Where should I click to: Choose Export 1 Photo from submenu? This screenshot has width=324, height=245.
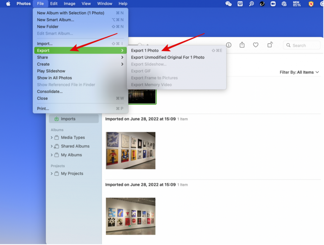[x=145, y=51]
